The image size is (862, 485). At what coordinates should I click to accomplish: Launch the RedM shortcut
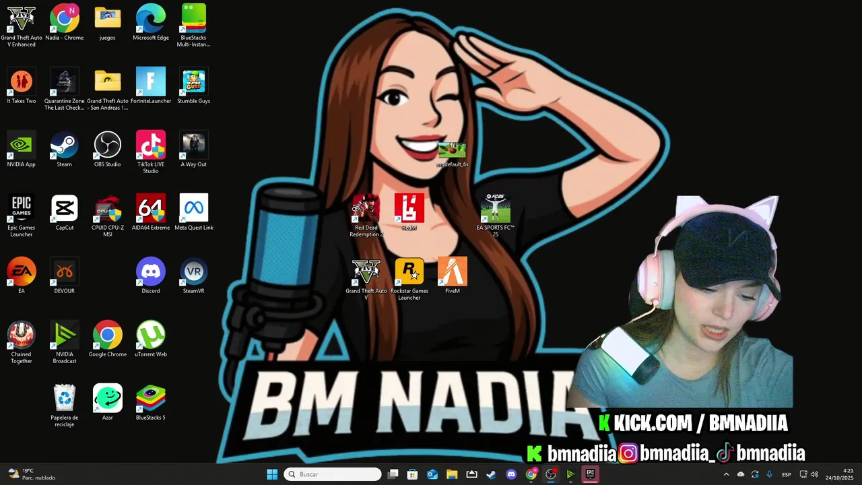pos(409,213)
